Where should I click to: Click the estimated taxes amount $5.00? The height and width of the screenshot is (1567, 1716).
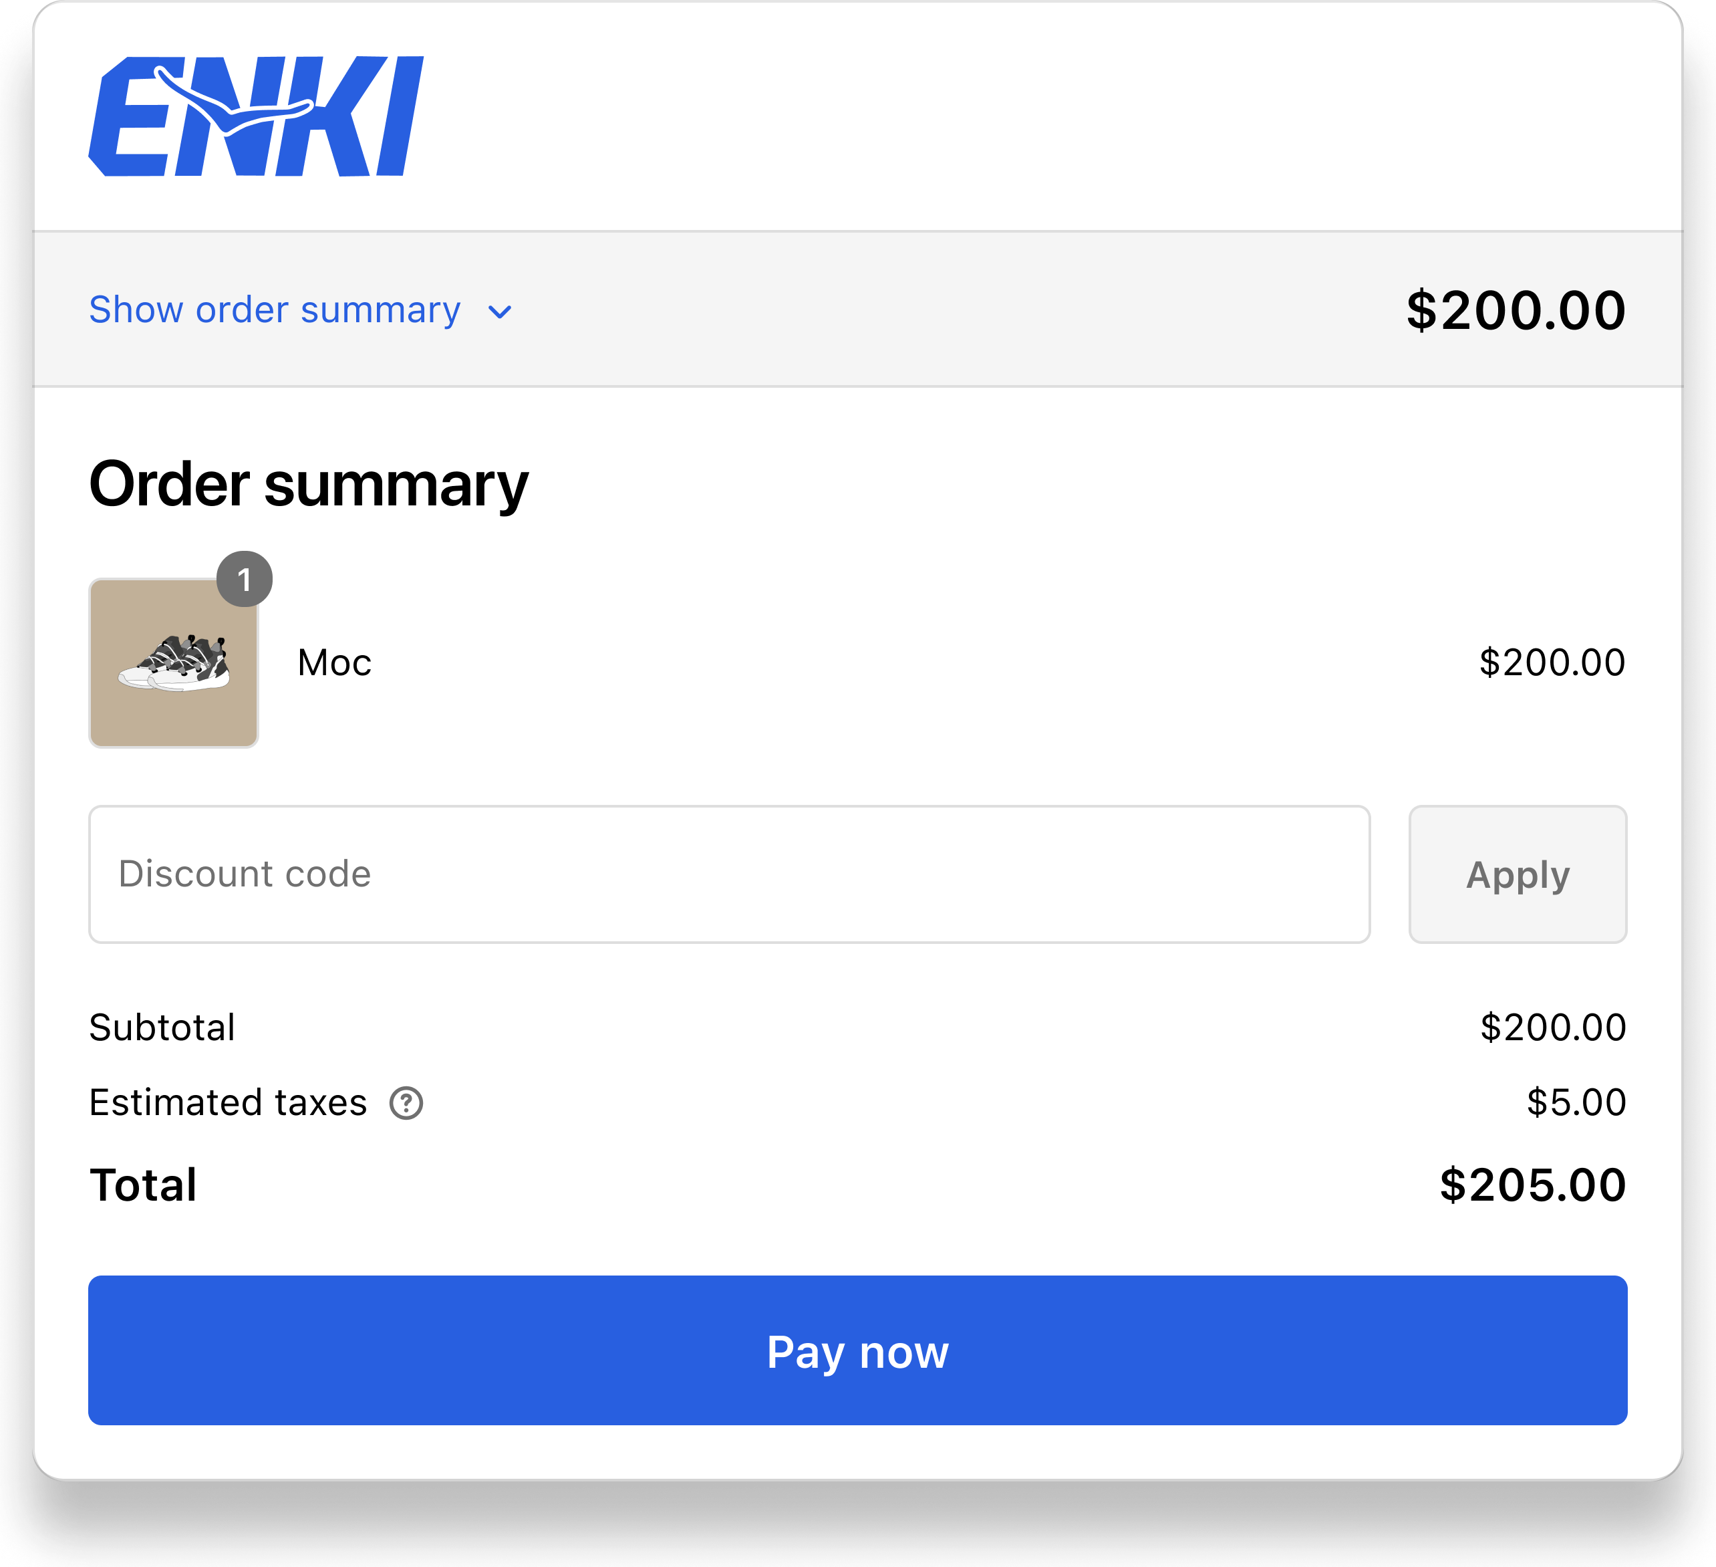(1576, 1102)
